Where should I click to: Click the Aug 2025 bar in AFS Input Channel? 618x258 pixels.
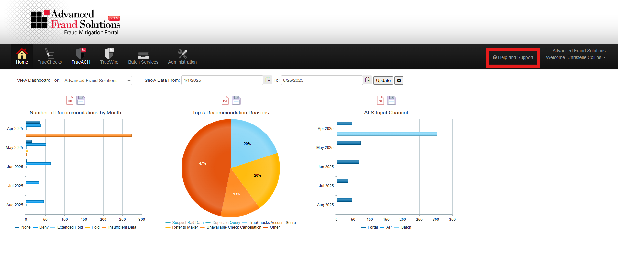coord(344,200)
